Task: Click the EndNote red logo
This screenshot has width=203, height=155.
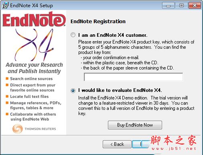Action: 34,19
